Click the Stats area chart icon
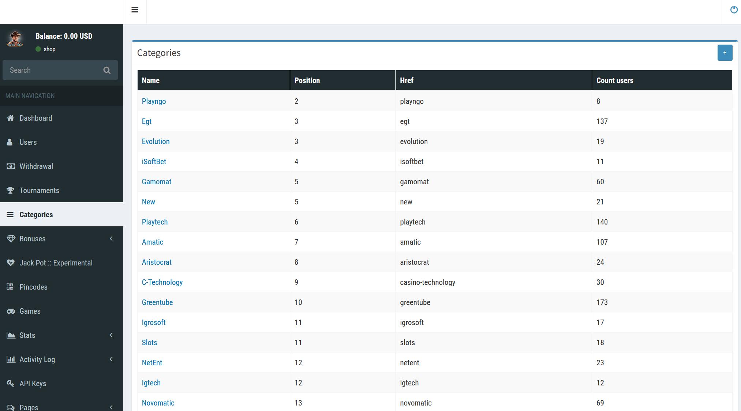Screen dimensions: 741x411 [11, 335]
